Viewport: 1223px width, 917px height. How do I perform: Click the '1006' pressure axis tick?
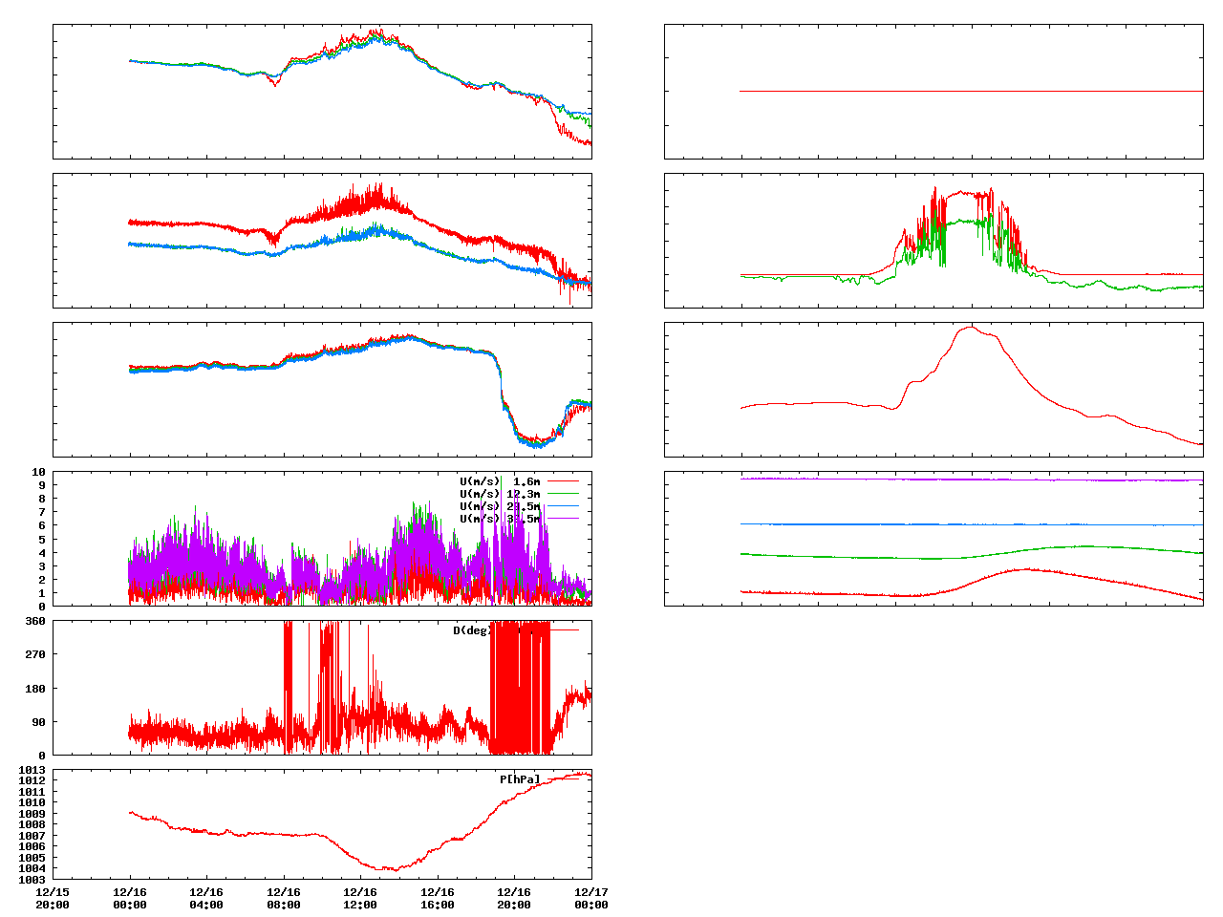pos(32,846)
